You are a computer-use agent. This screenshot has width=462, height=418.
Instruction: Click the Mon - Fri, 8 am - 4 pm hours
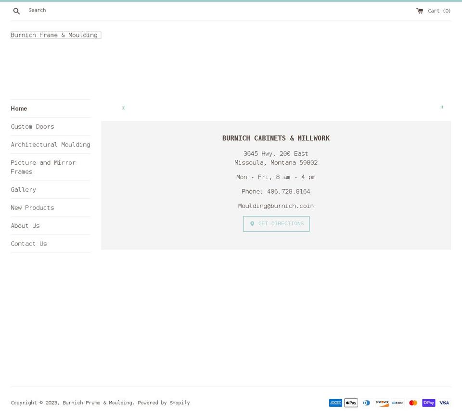(276, 177)
